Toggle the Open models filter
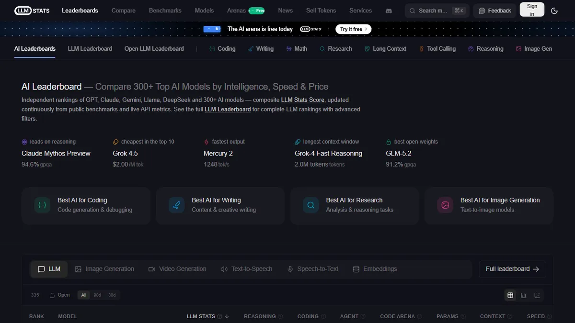575x323 pixels. click(59, 295)
